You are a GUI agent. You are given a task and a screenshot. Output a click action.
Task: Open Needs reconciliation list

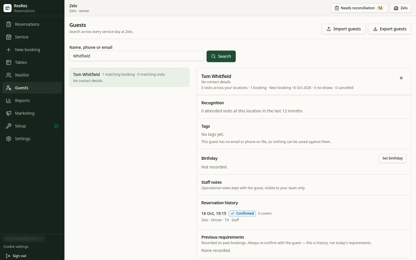[359, 8]
